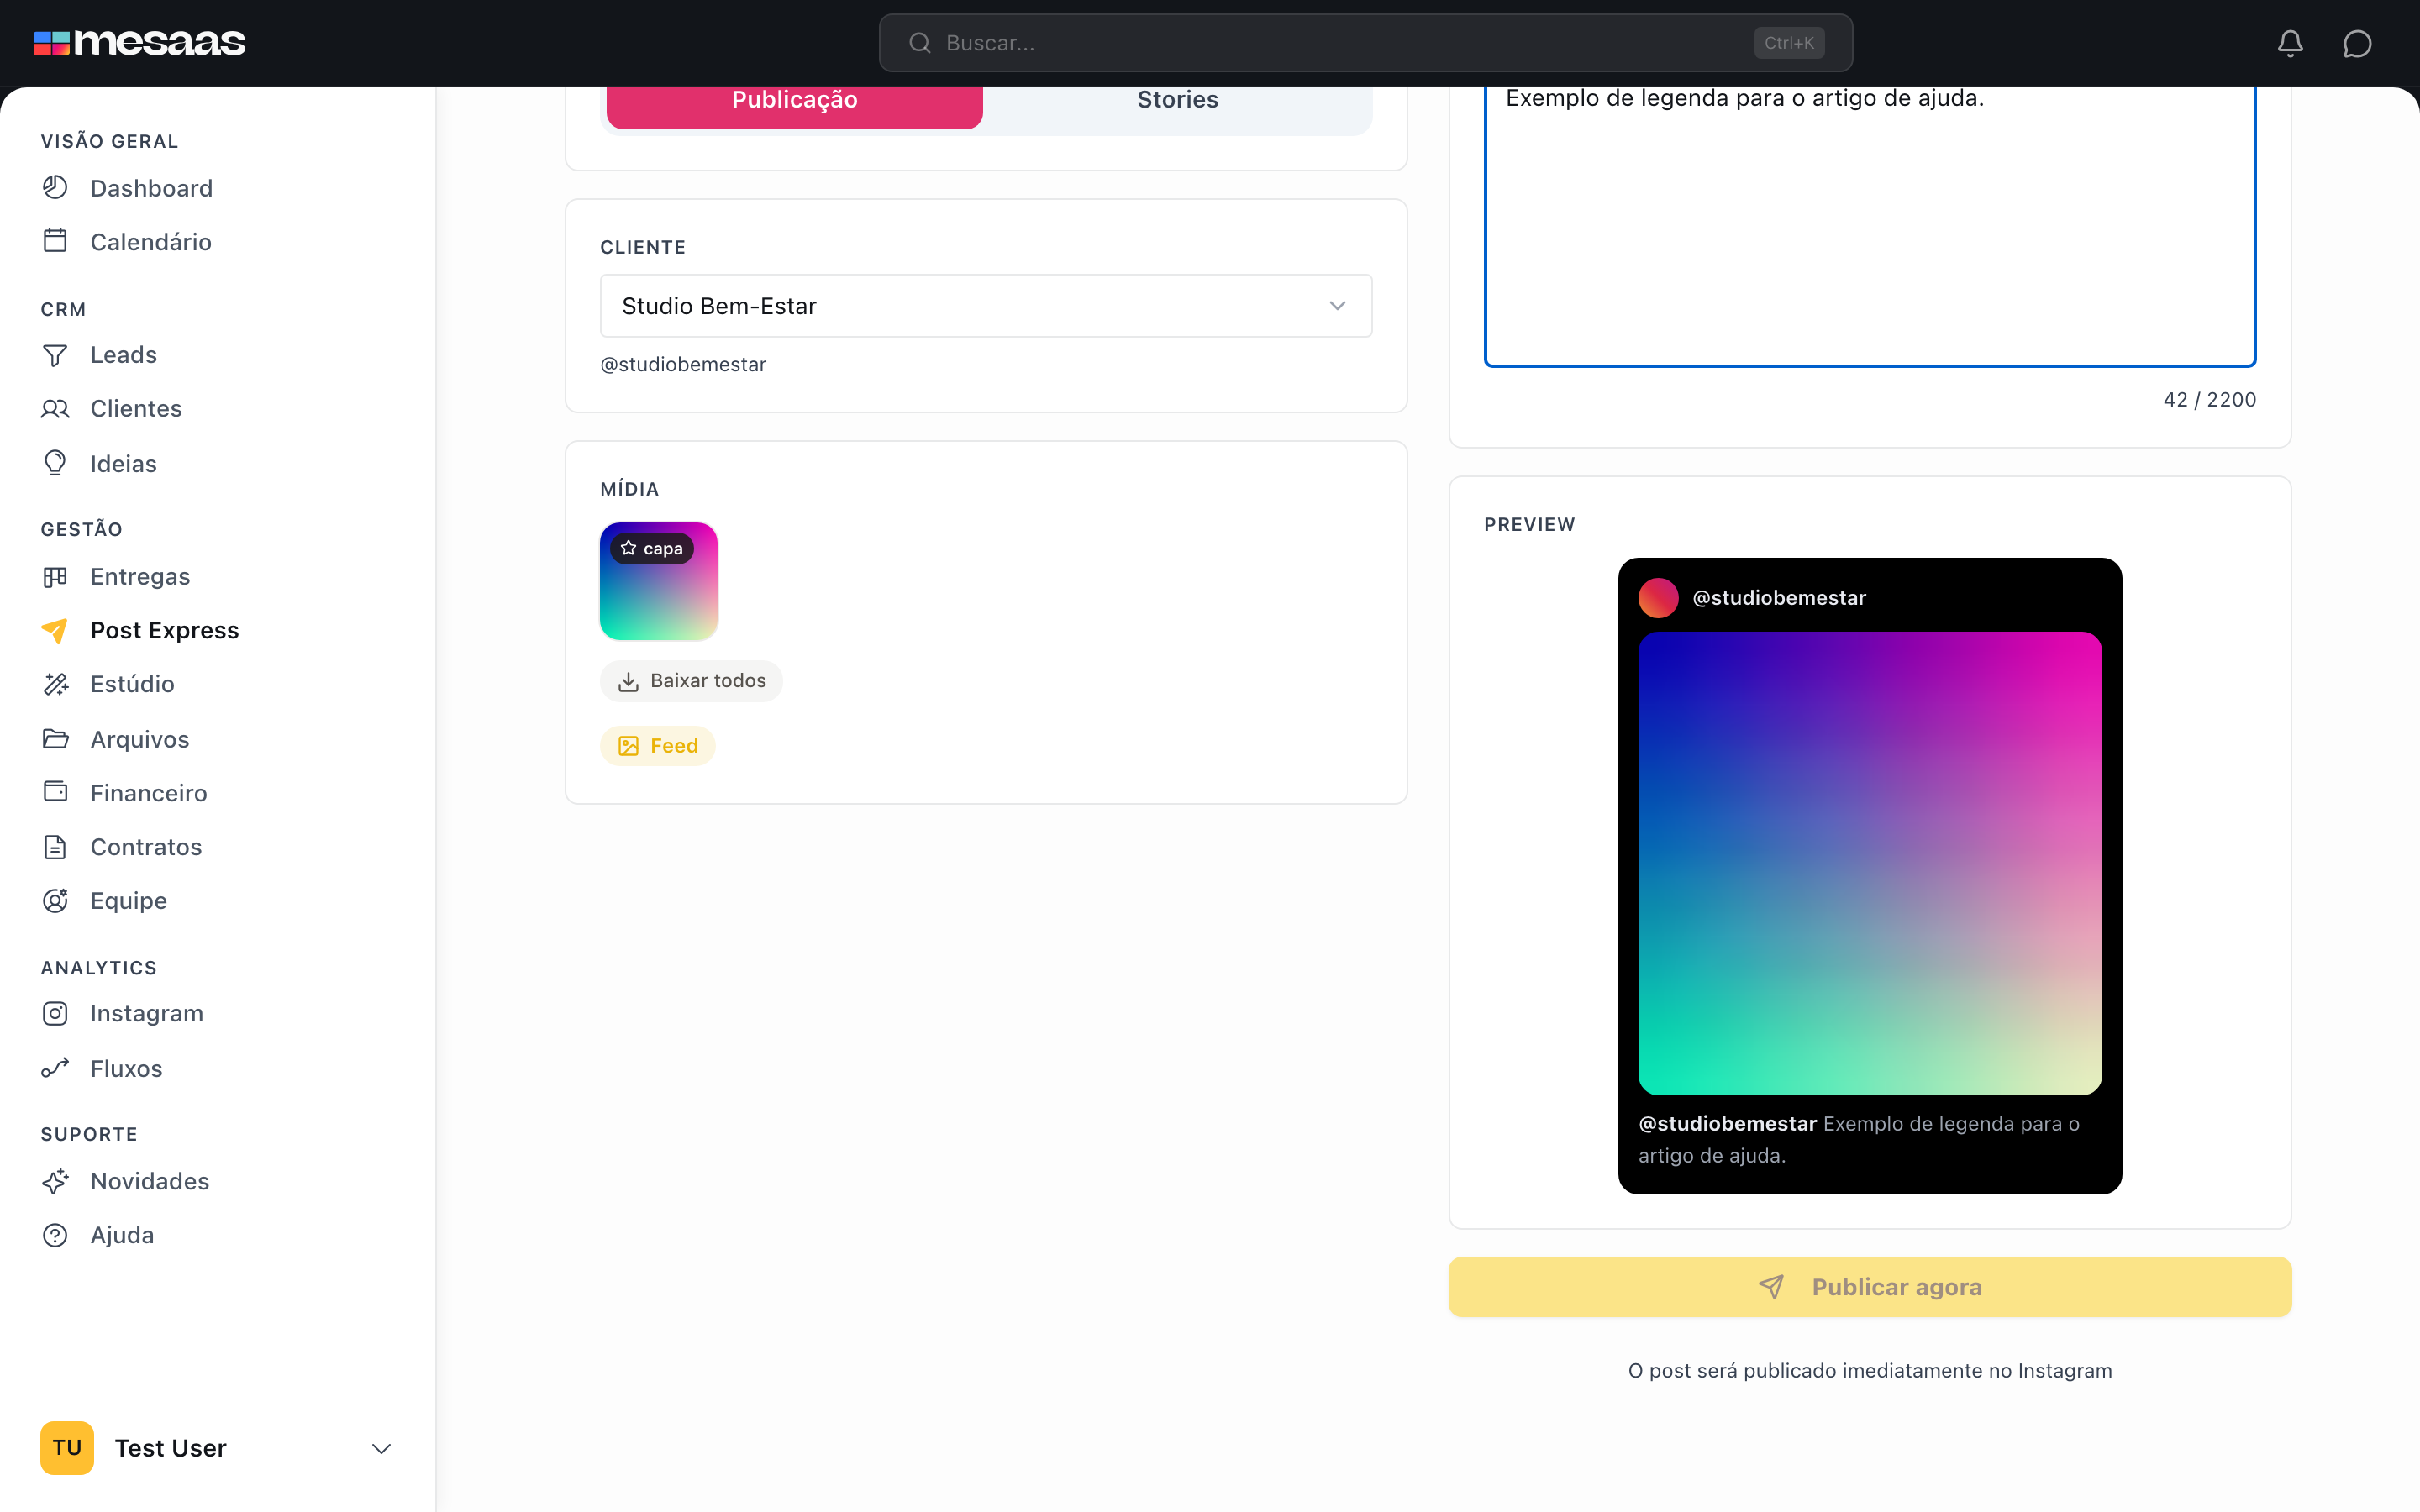Screen dimensions: 2420x1512
Task: Click Publicar agora button
Action: click(1870, 1287)
